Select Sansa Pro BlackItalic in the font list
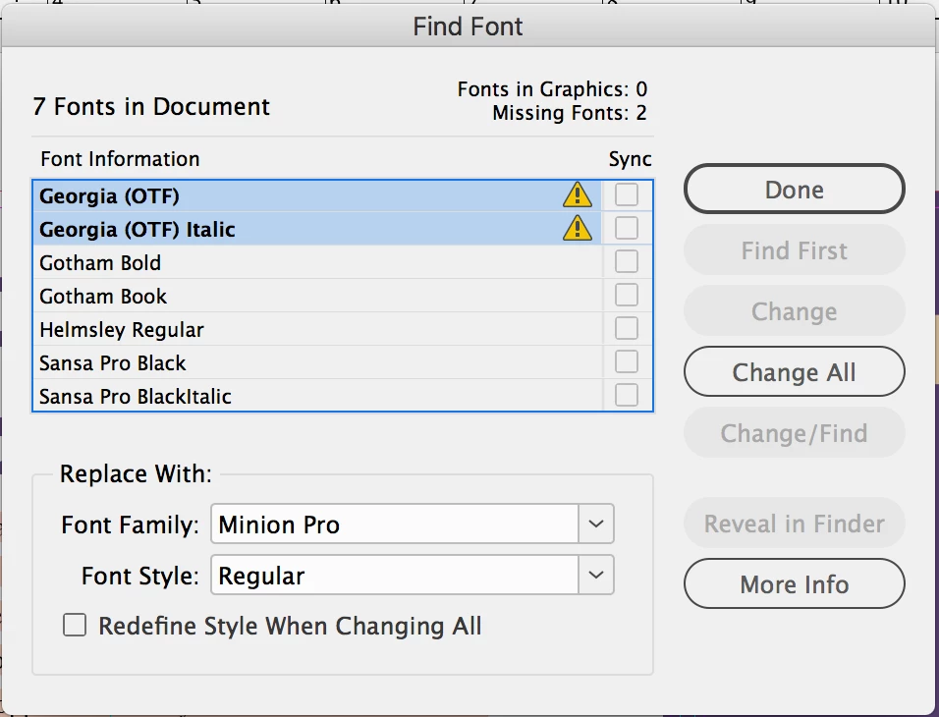 317,396
